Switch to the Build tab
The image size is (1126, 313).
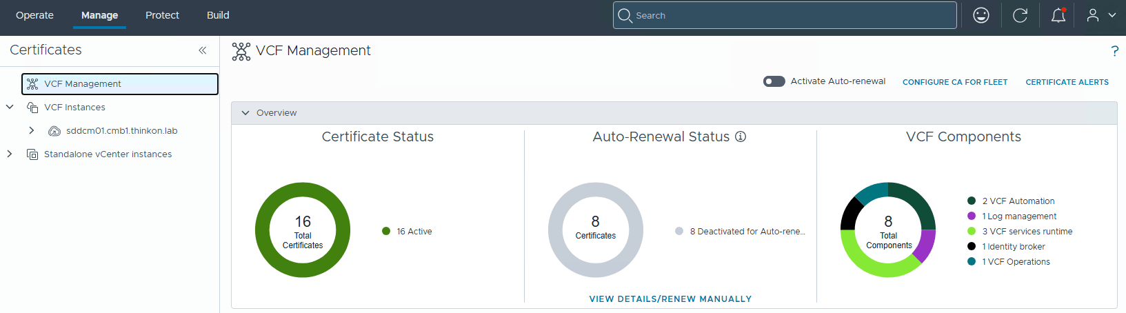pos(218,15)
